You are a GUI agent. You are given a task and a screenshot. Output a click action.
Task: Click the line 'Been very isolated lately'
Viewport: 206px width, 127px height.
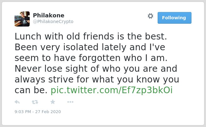pos(70,47)
